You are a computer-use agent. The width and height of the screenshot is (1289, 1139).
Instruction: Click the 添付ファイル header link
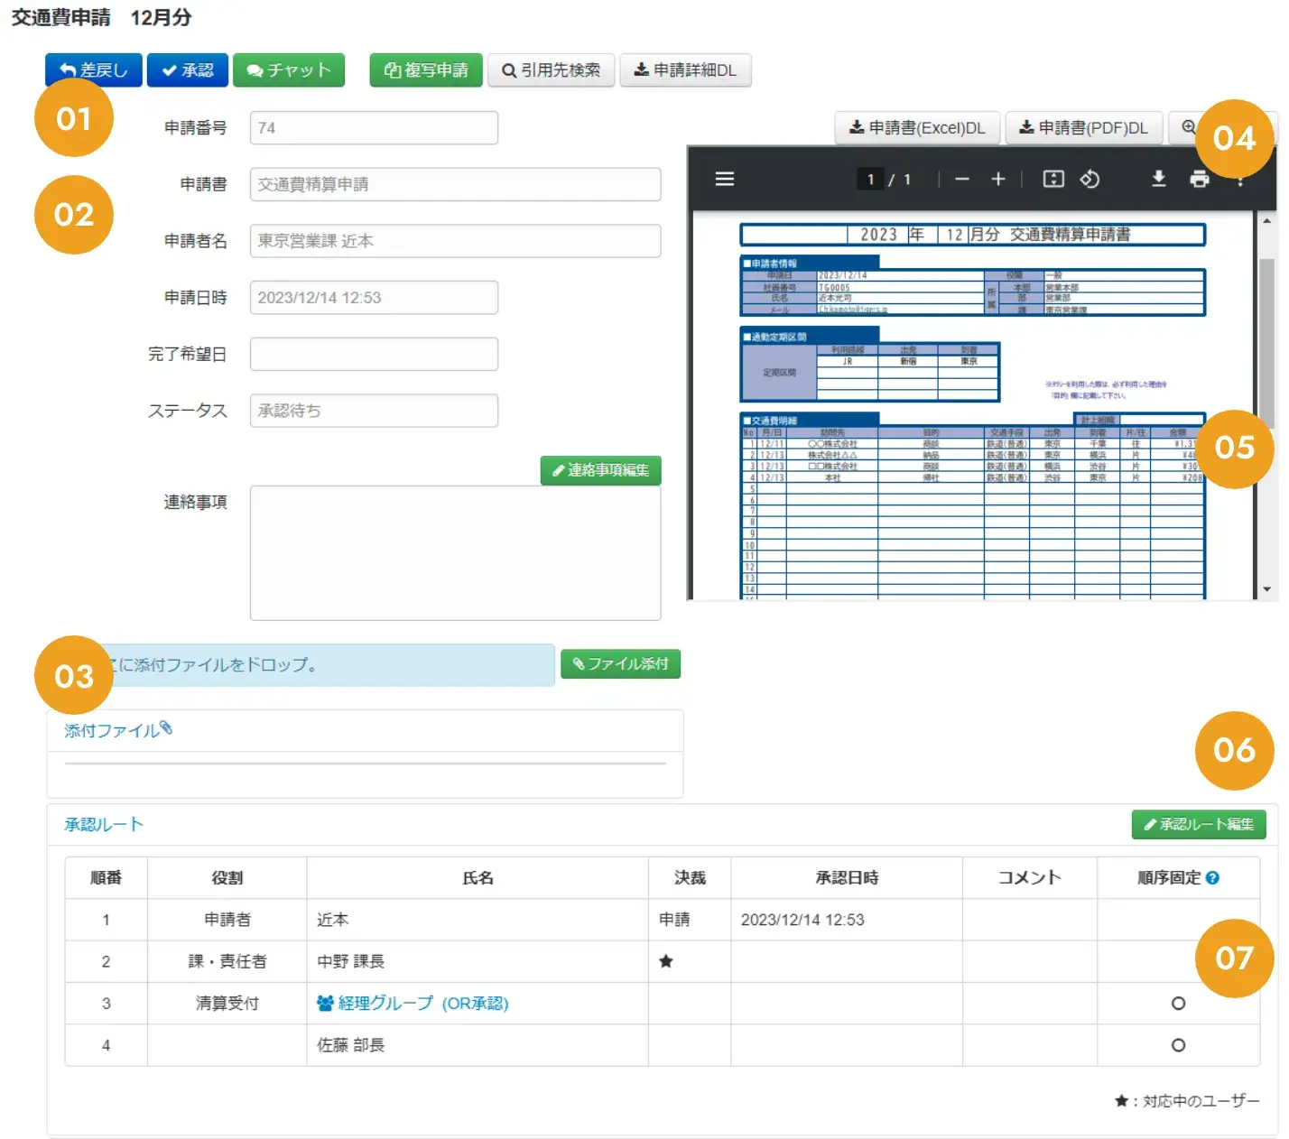pyautogui.click(x=118, y=729)
